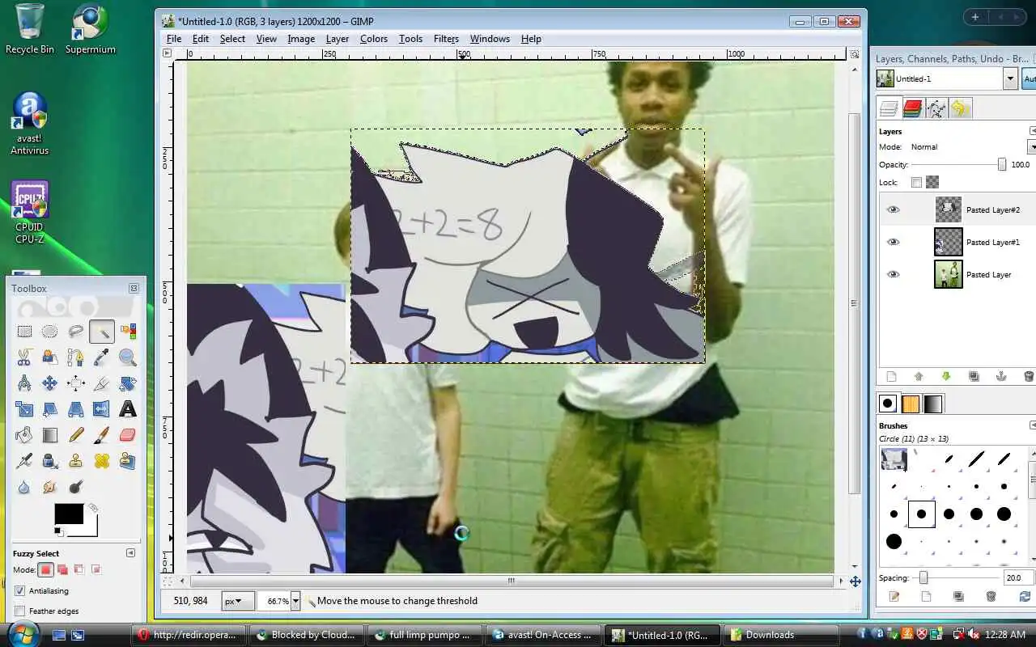Click the brush Spacing slider

coord(956,577)
